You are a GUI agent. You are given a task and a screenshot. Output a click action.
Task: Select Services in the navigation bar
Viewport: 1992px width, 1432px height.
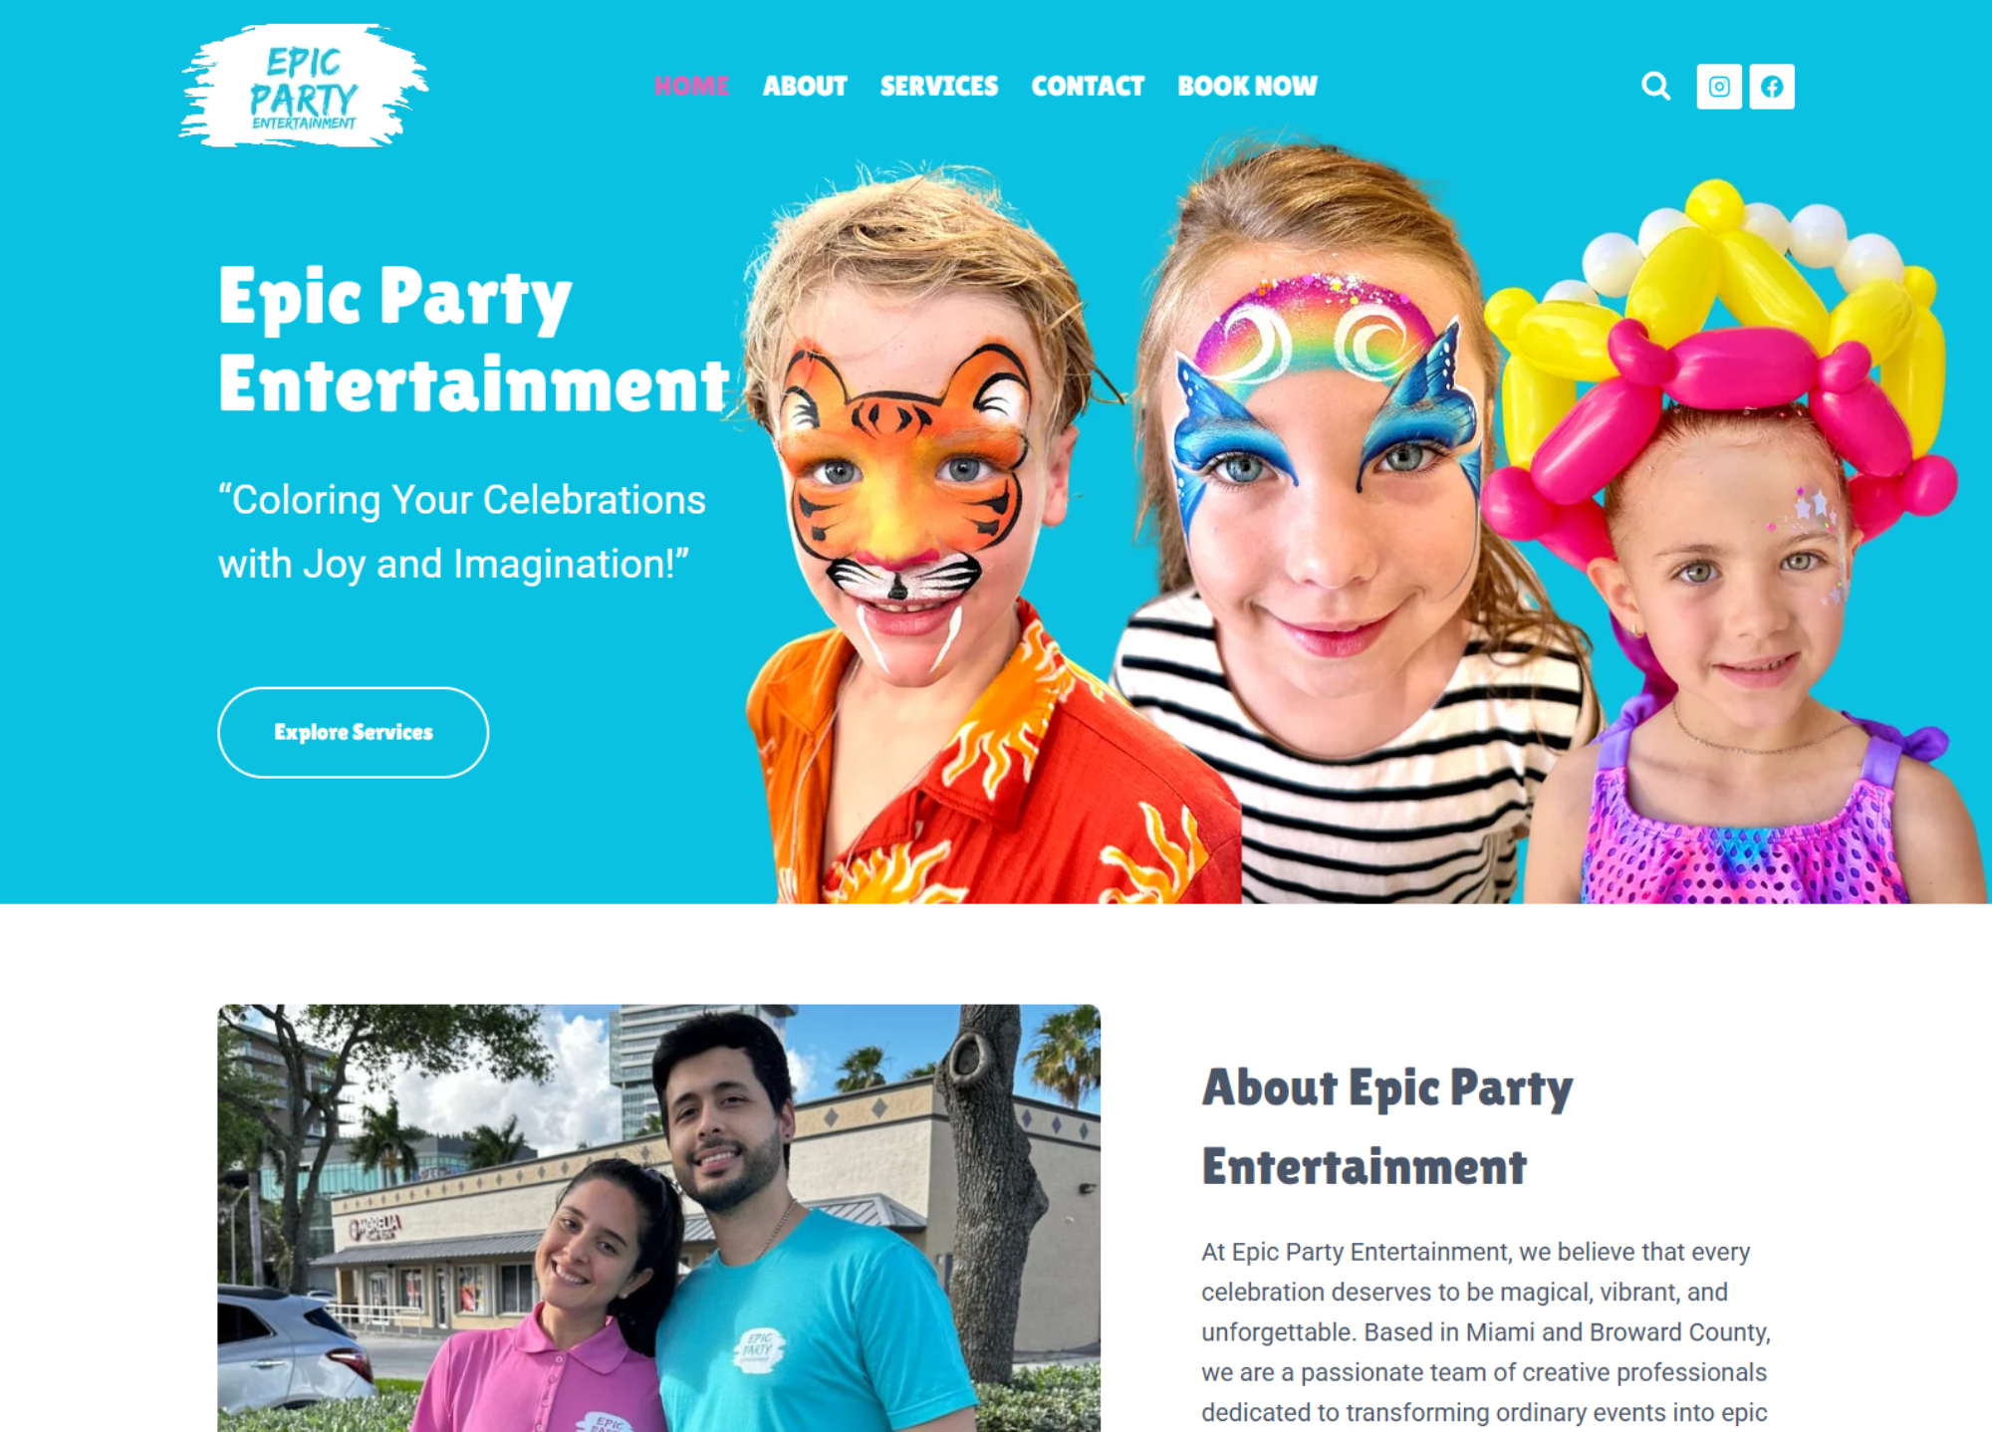(x=939, y=87)
